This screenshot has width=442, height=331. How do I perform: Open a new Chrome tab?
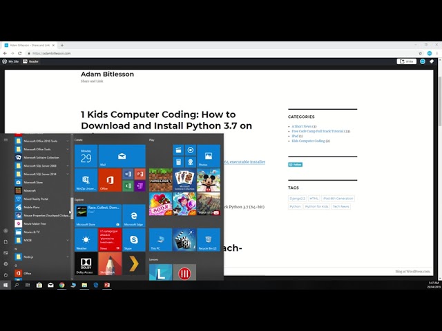[62, 45]
